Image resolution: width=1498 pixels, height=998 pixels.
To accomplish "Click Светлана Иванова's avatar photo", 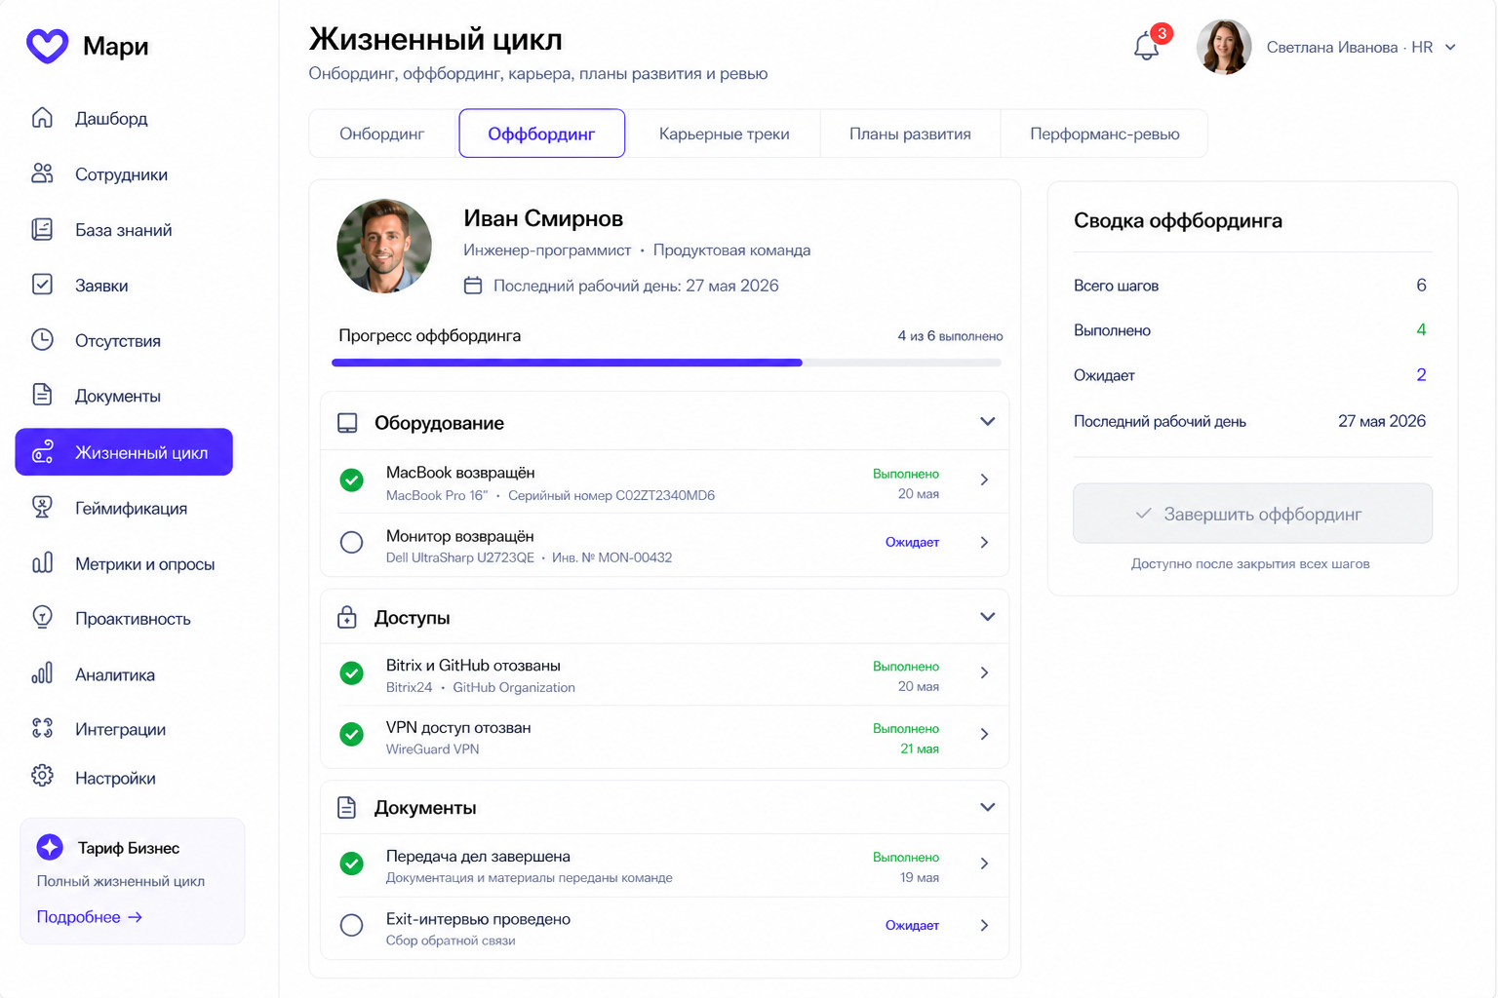I will 1224,47.
